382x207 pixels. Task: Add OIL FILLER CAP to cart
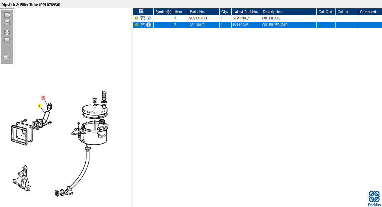pyautogui.click(x=143, y=25)
